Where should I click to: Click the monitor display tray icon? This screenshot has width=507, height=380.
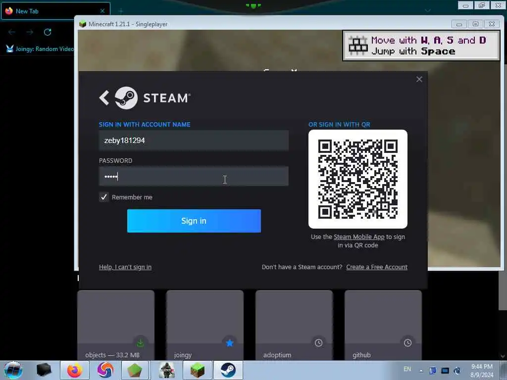point(445,371)
